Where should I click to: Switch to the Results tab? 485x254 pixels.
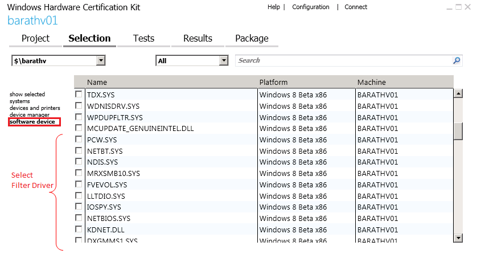pos(198,38)
